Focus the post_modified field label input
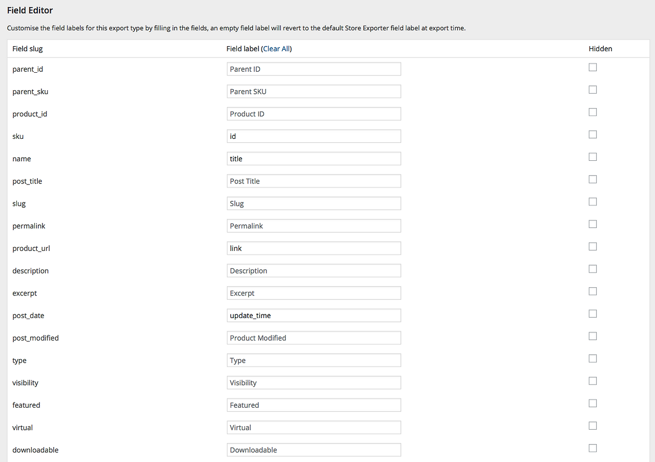The width and height of the screenshot is (655, 462). coord(314,338)
